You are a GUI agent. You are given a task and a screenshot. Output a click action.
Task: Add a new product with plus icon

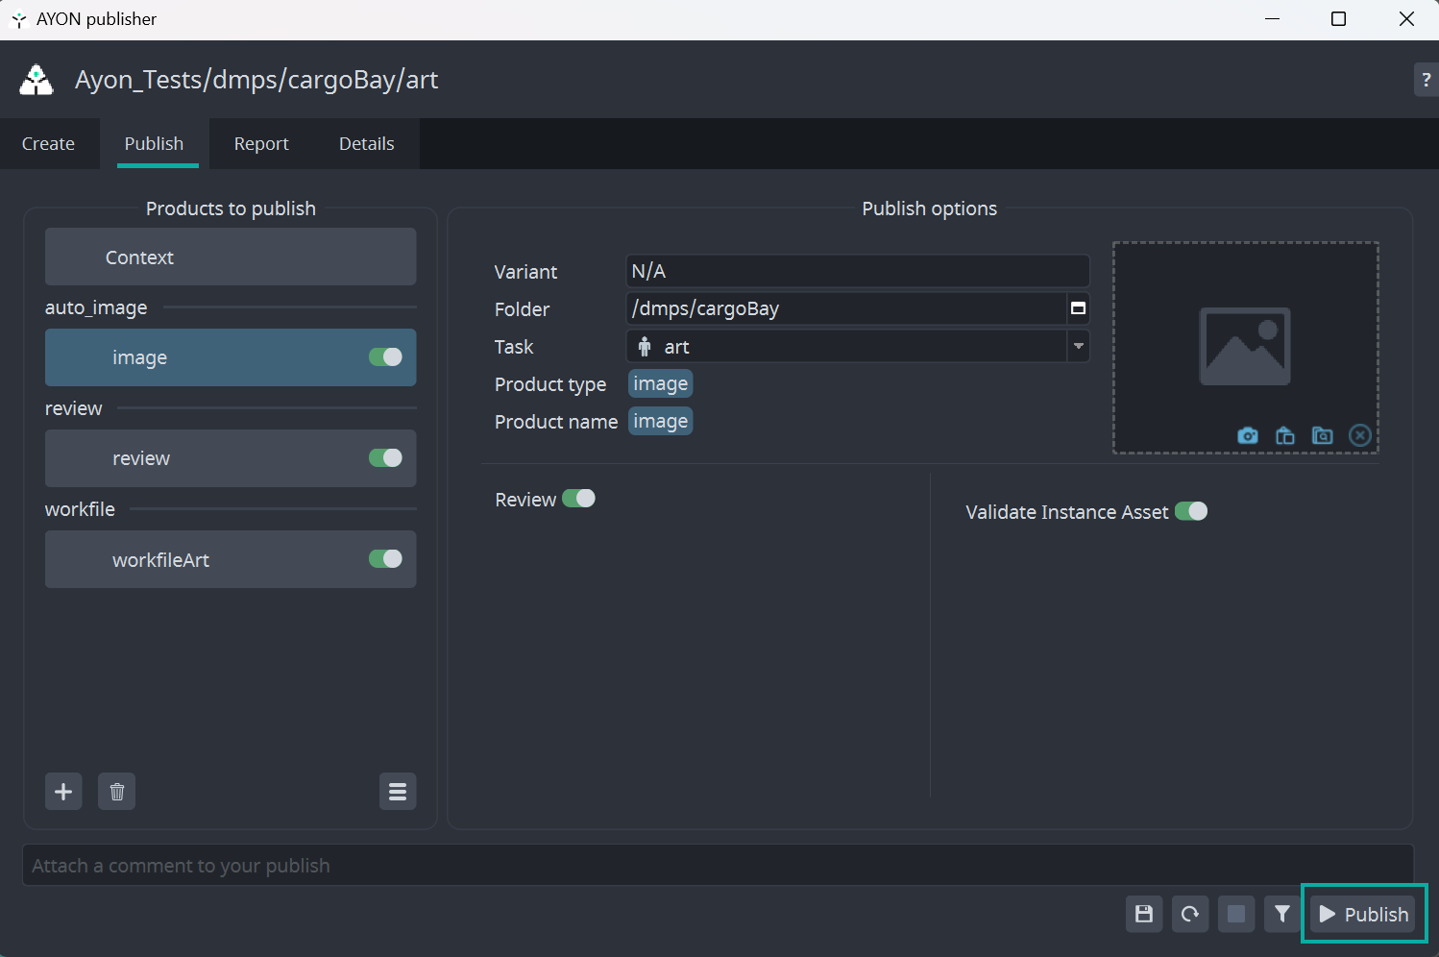click(63, 792)
